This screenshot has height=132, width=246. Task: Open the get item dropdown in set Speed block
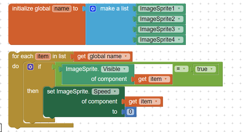point(156,102)
